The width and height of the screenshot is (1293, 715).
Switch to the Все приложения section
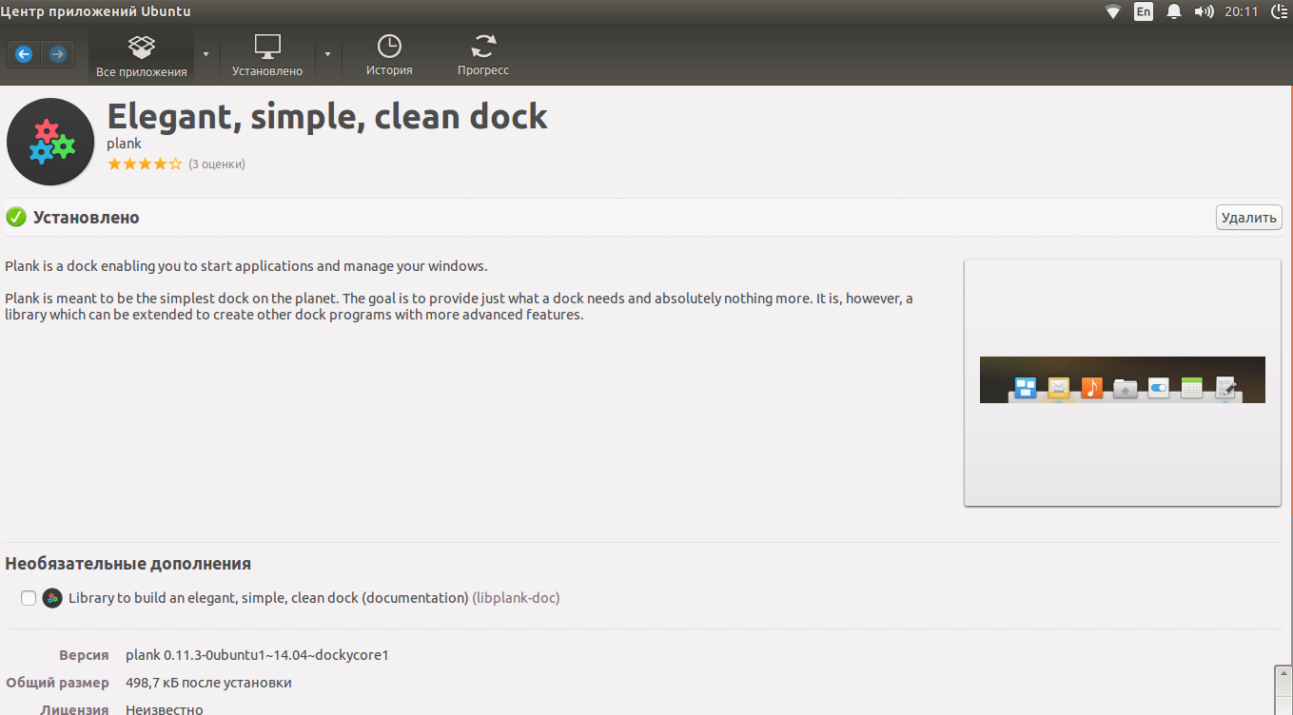click(x=142, y=57)
